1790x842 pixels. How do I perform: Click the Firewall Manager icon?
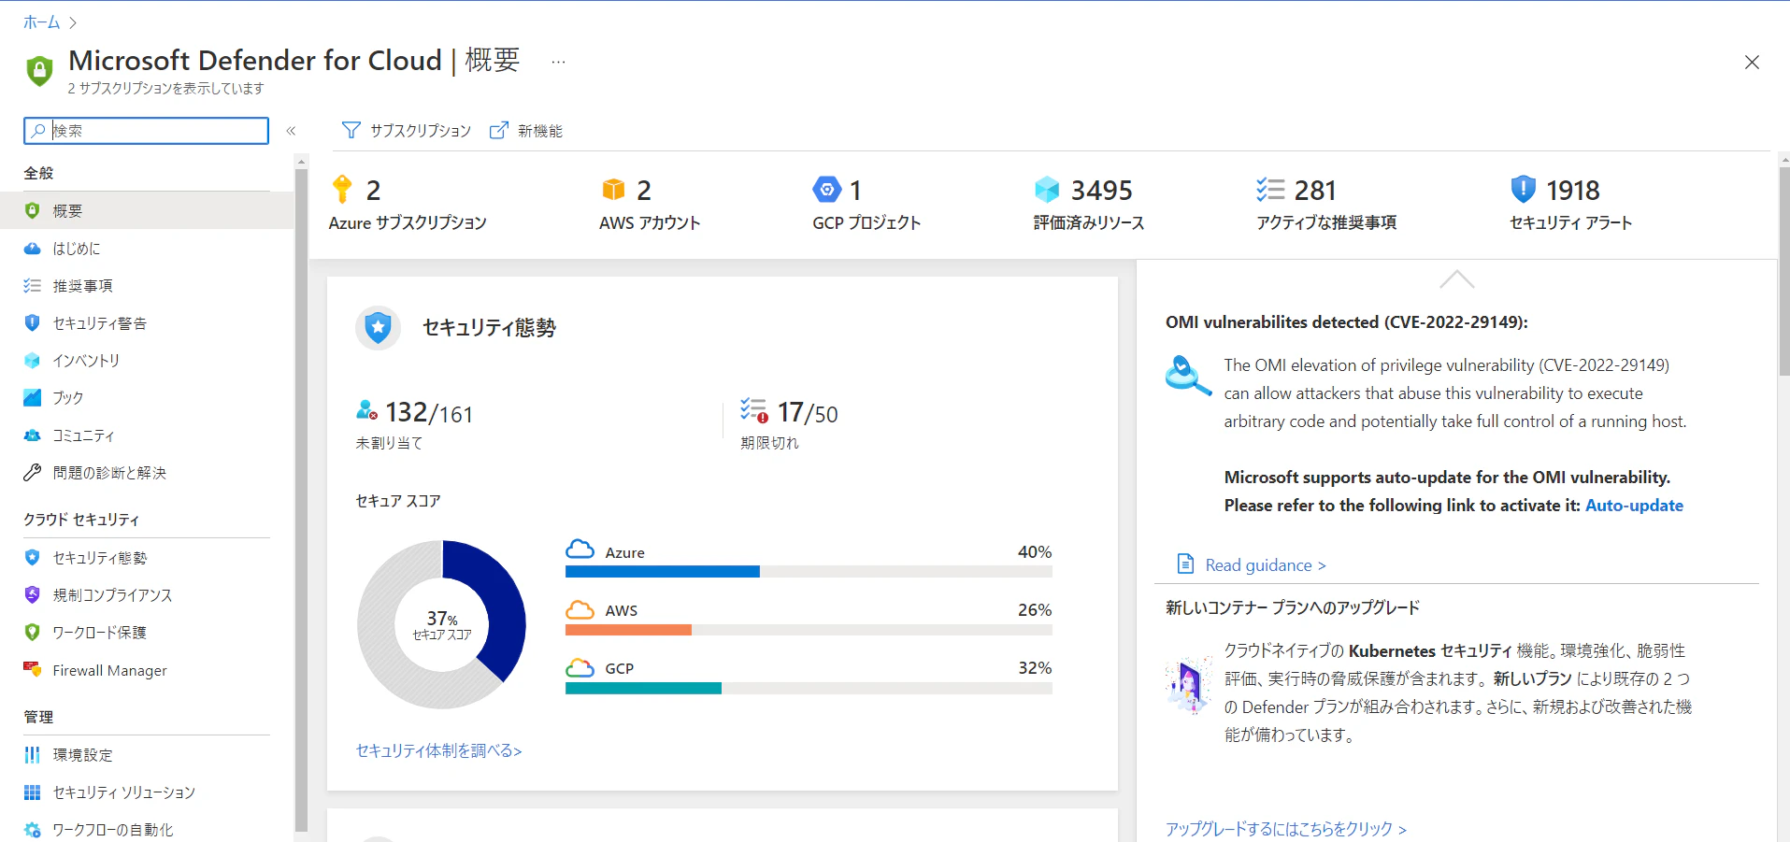coord(32,669)
